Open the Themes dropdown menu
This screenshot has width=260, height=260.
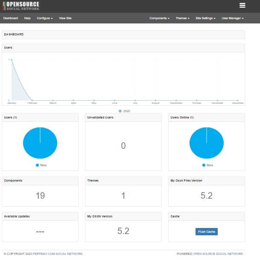coord(182,18)
